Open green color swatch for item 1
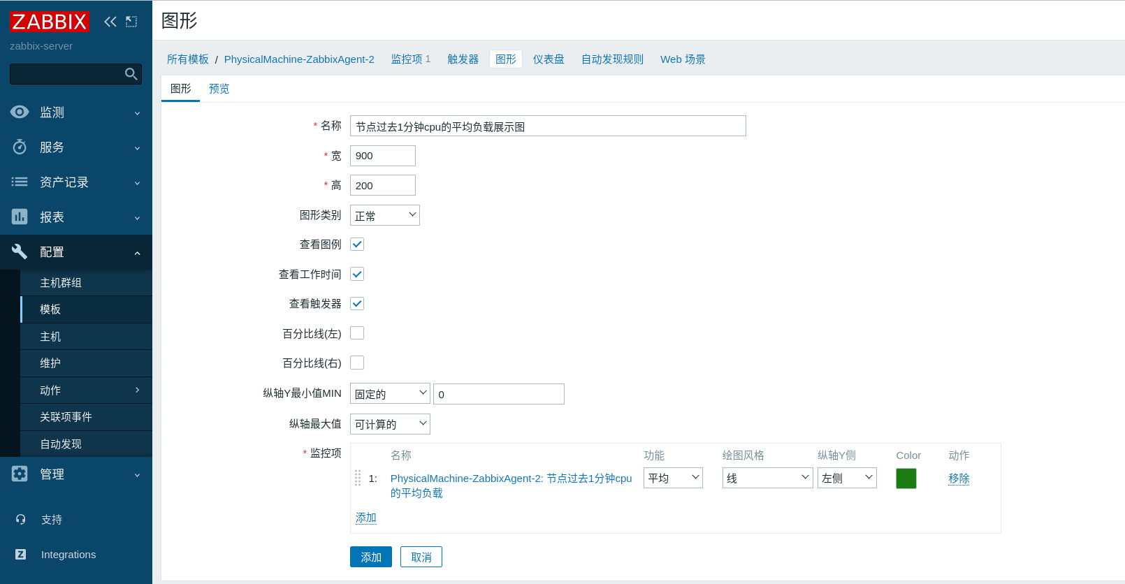This screenshot has width=1125, height=584. click(x=906, y=479)
